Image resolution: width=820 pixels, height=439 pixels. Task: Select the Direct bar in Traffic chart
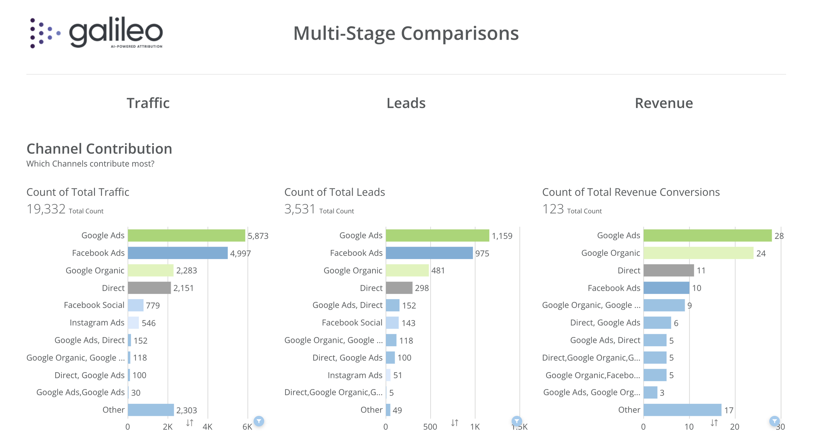(149, 288)
